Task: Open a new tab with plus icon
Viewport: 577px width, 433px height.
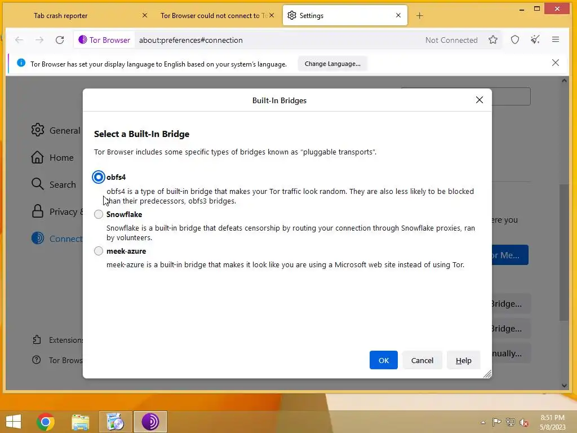Action: [x=419, y=15]
